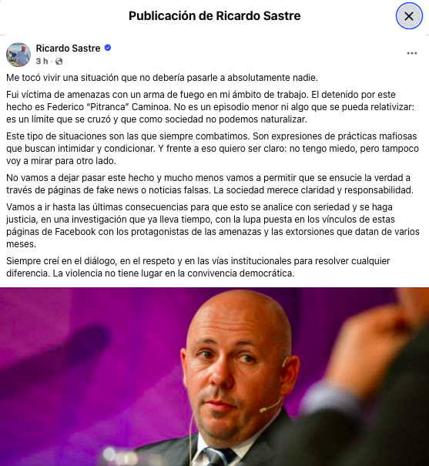Click the paragraph starting Vamos a ir hasta
Image resolution: width=429 pixels, height=466 pixels.
coord(213,225)
